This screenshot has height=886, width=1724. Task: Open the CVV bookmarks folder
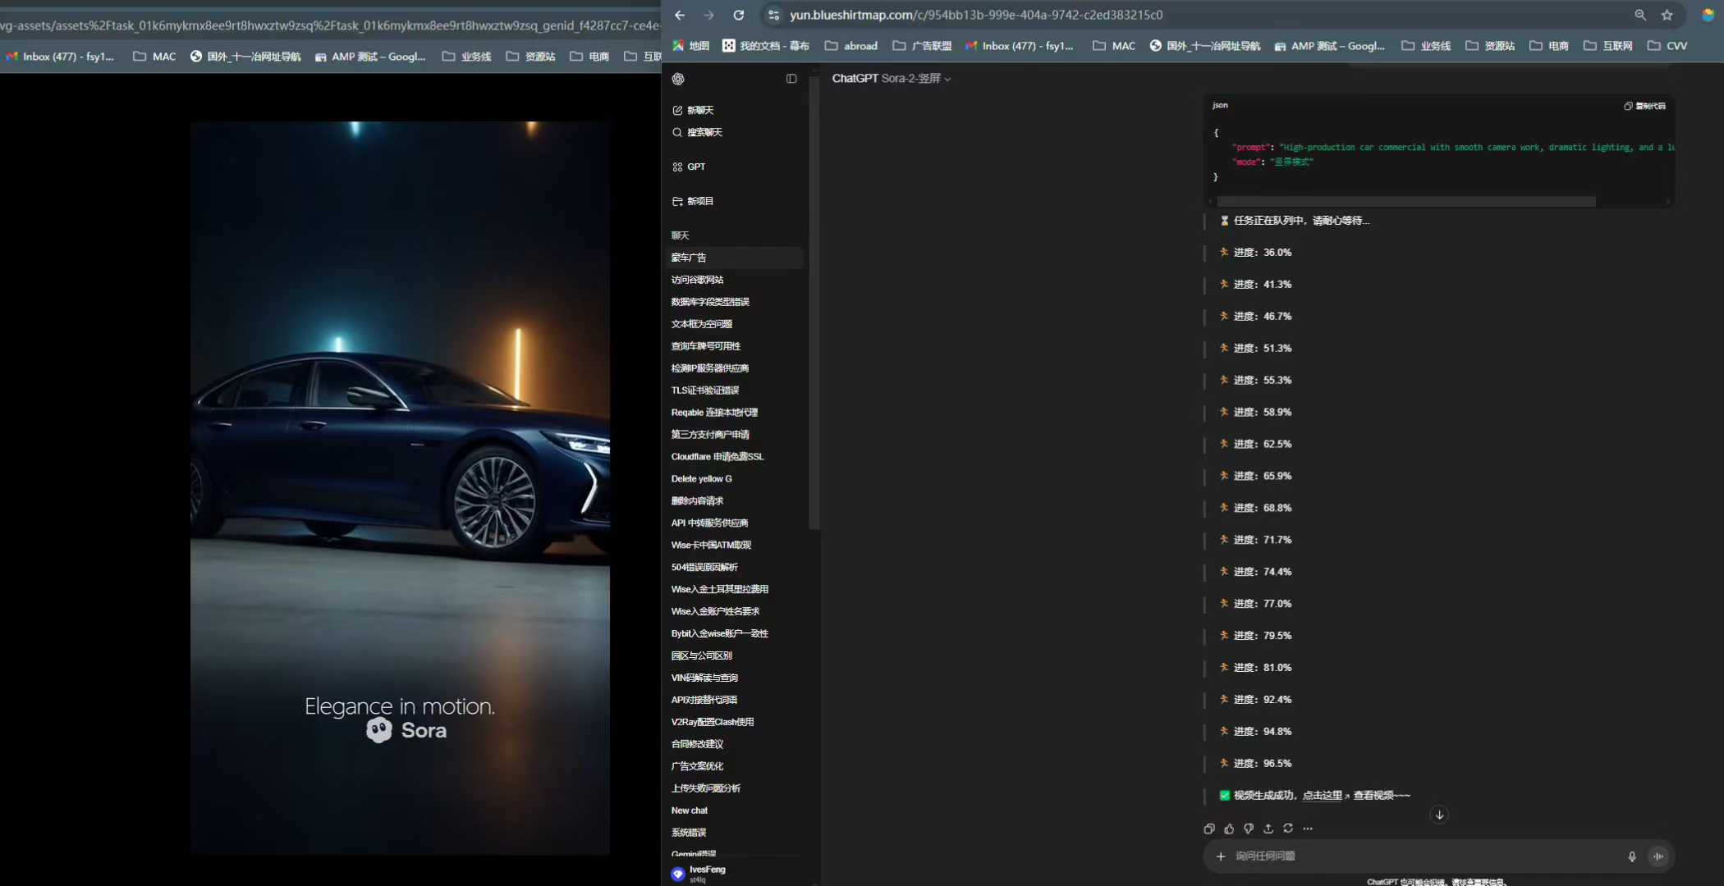(1667, 46)
